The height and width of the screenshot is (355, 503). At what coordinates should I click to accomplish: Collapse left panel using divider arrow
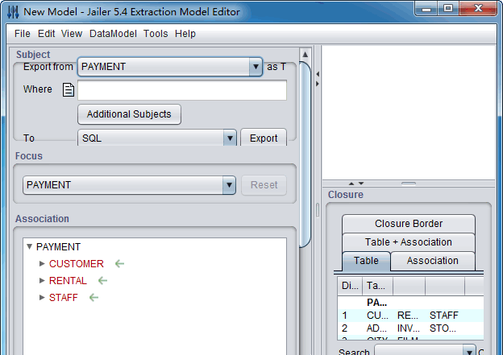coord(317,74)
